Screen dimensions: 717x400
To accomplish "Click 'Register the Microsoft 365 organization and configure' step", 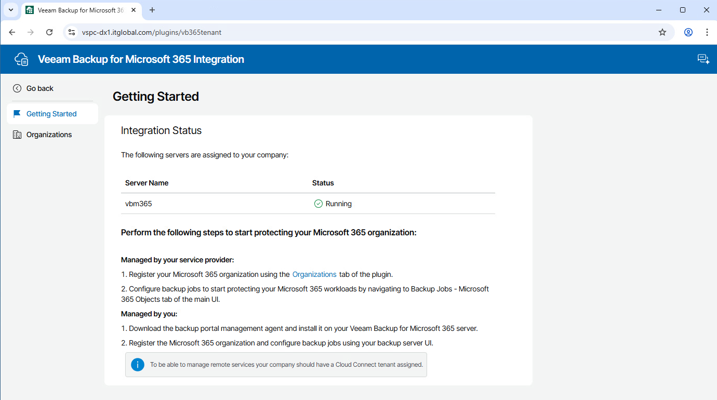I will (277, 343).
